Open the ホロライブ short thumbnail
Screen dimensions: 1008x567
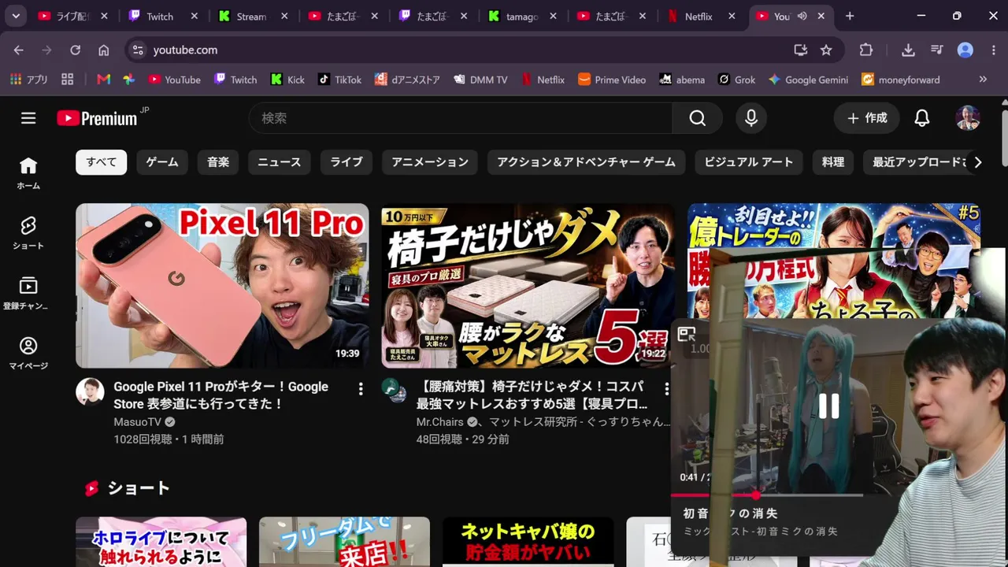click(161, 542)
